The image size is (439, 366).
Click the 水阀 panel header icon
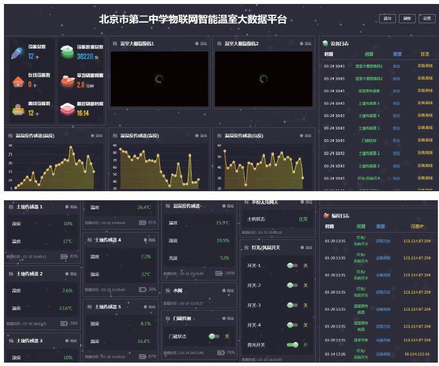pos(167,290)
